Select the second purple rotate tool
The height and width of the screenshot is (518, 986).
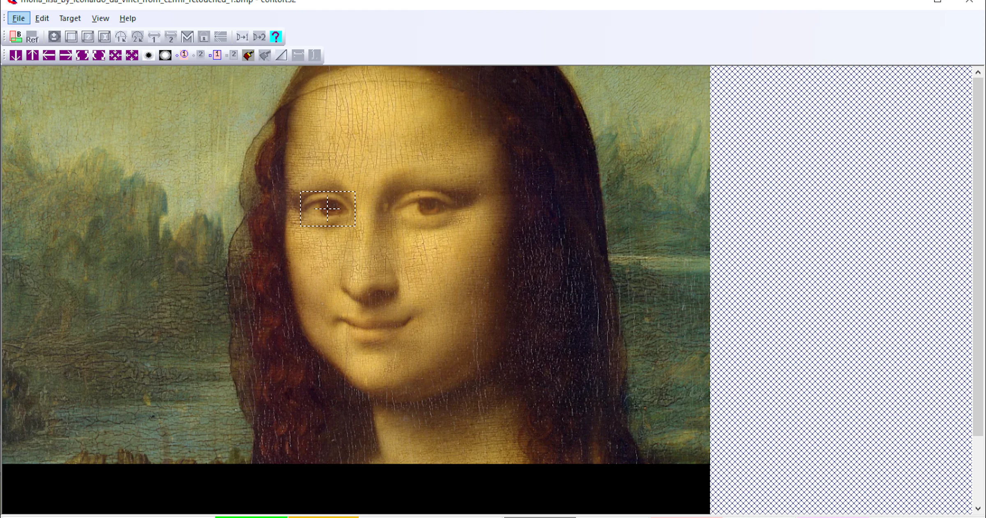(x=99, y=55)
